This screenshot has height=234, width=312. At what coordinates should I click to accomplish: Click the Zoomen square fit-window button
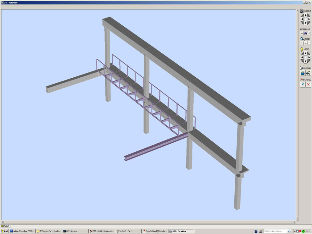click(309, 43)
